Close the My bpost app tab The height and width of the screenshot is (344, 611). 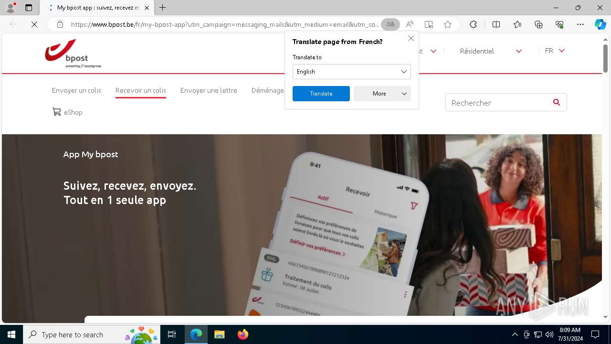147,8
